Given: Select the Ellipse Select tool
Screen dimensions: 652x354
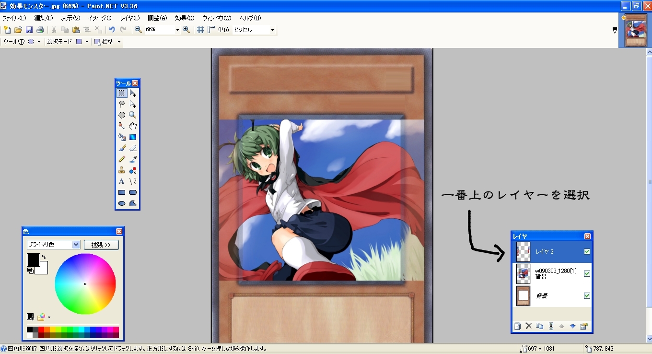Looking at the screenshot, I should [x=122, y=115].
